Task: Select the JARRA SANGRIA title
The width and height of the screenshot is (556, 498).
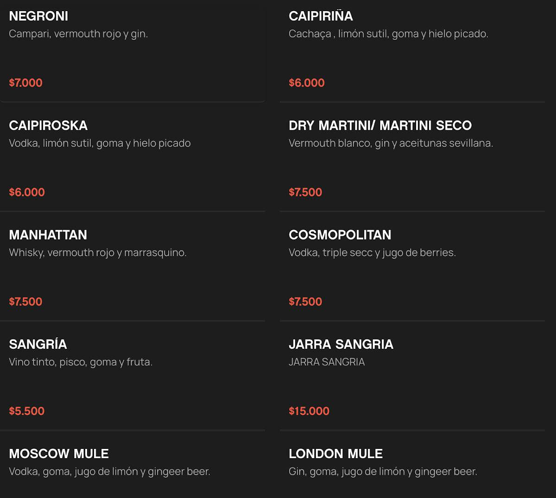Action: [x=341, y=344]
